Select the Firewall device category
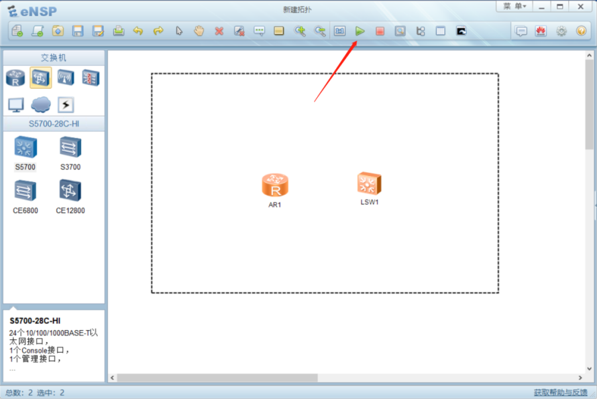 click(x=91, y=78)
